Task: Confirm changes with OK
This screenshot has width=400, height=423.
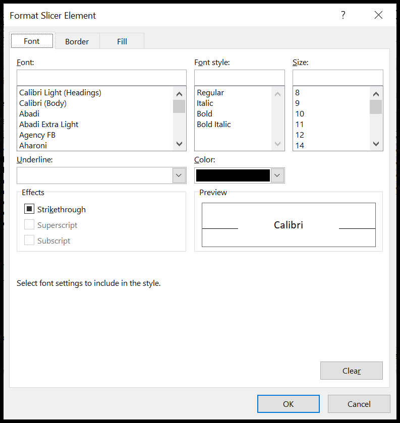Action: 288,403
